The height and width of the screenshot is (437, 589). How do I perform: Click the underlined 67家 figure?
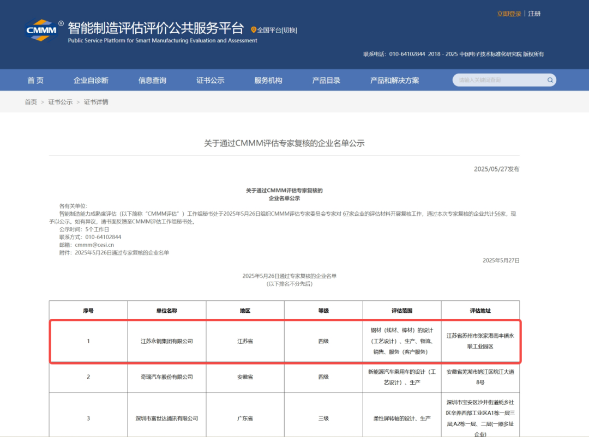click(x=348, y=214)
